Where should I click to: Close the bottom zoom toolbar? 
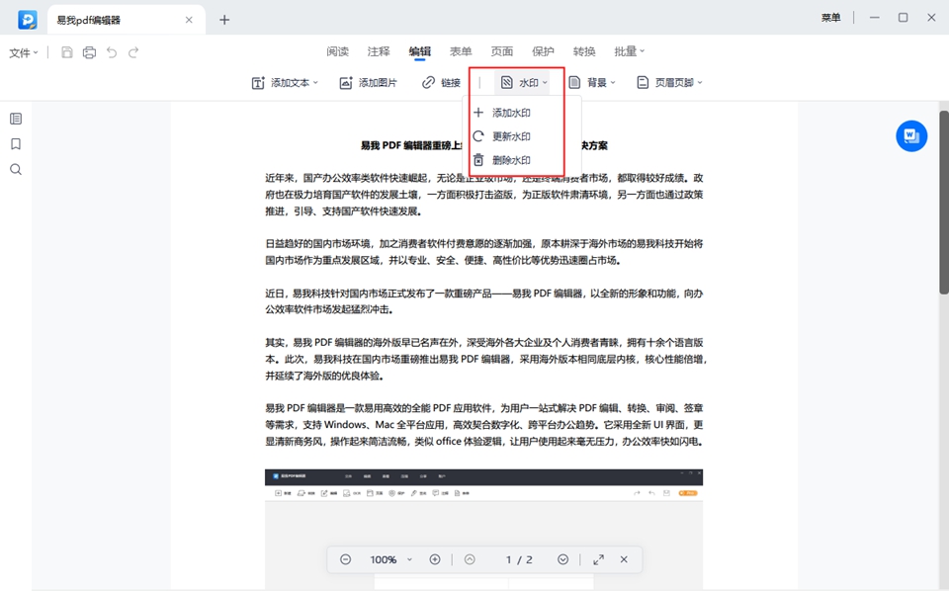point(624,559)
